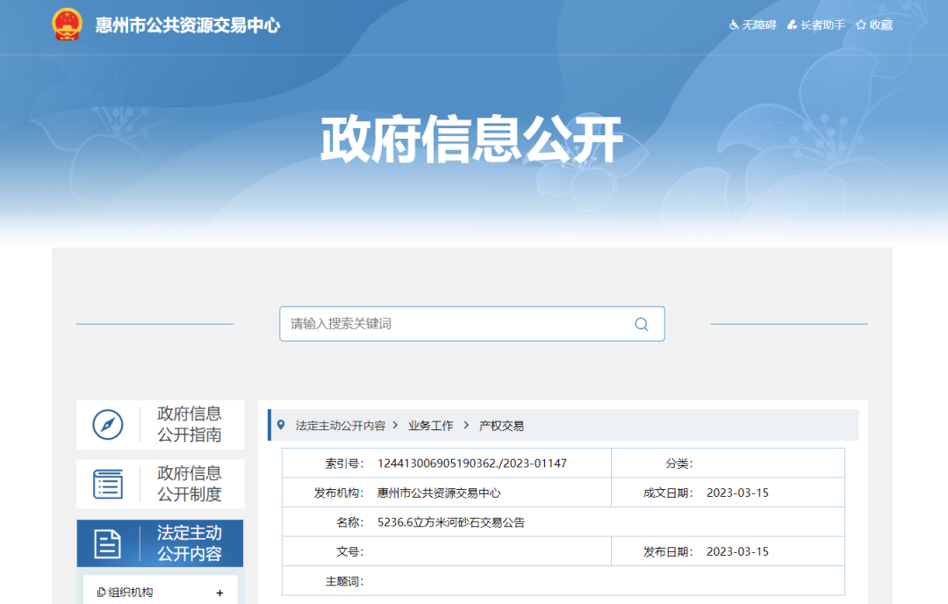The height and width of the screenshot is (604, 948).
Task: Click 惠州市公共资源交易中心 site title
Action: click(188, 25)
